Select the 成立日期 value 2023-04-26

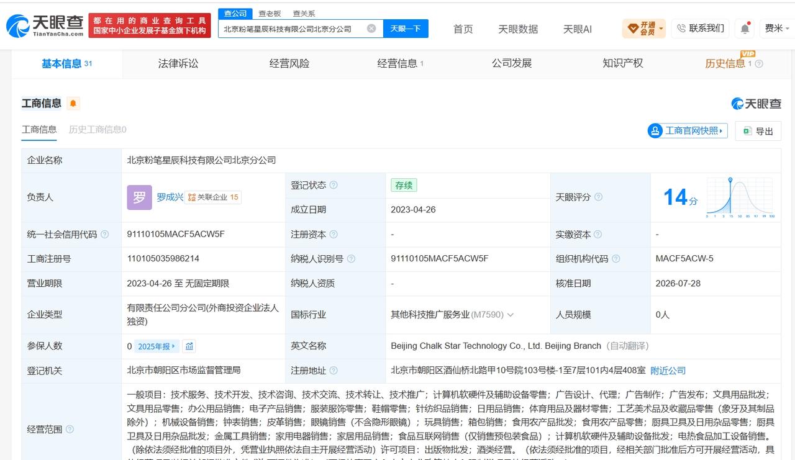click(413, 210)
